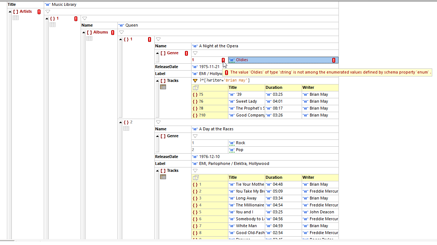Click Writer column header in second Tracks table

[320, 177]
